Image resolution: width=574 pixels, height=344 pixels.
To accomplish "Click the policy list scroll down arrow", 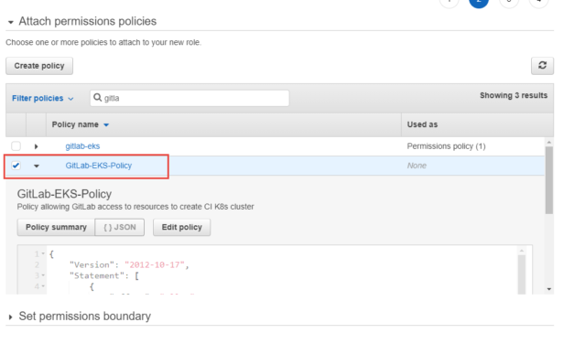I will [x=548, y=289].
